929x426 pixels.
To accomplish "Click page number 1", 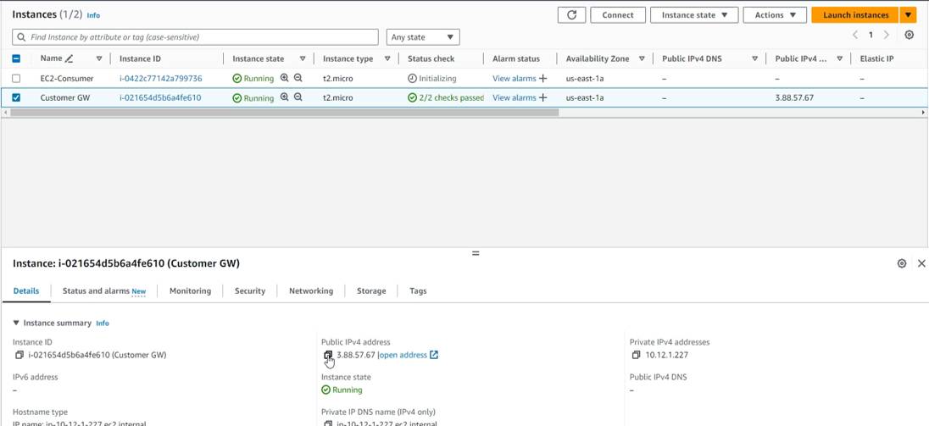I will click(871, 35).
